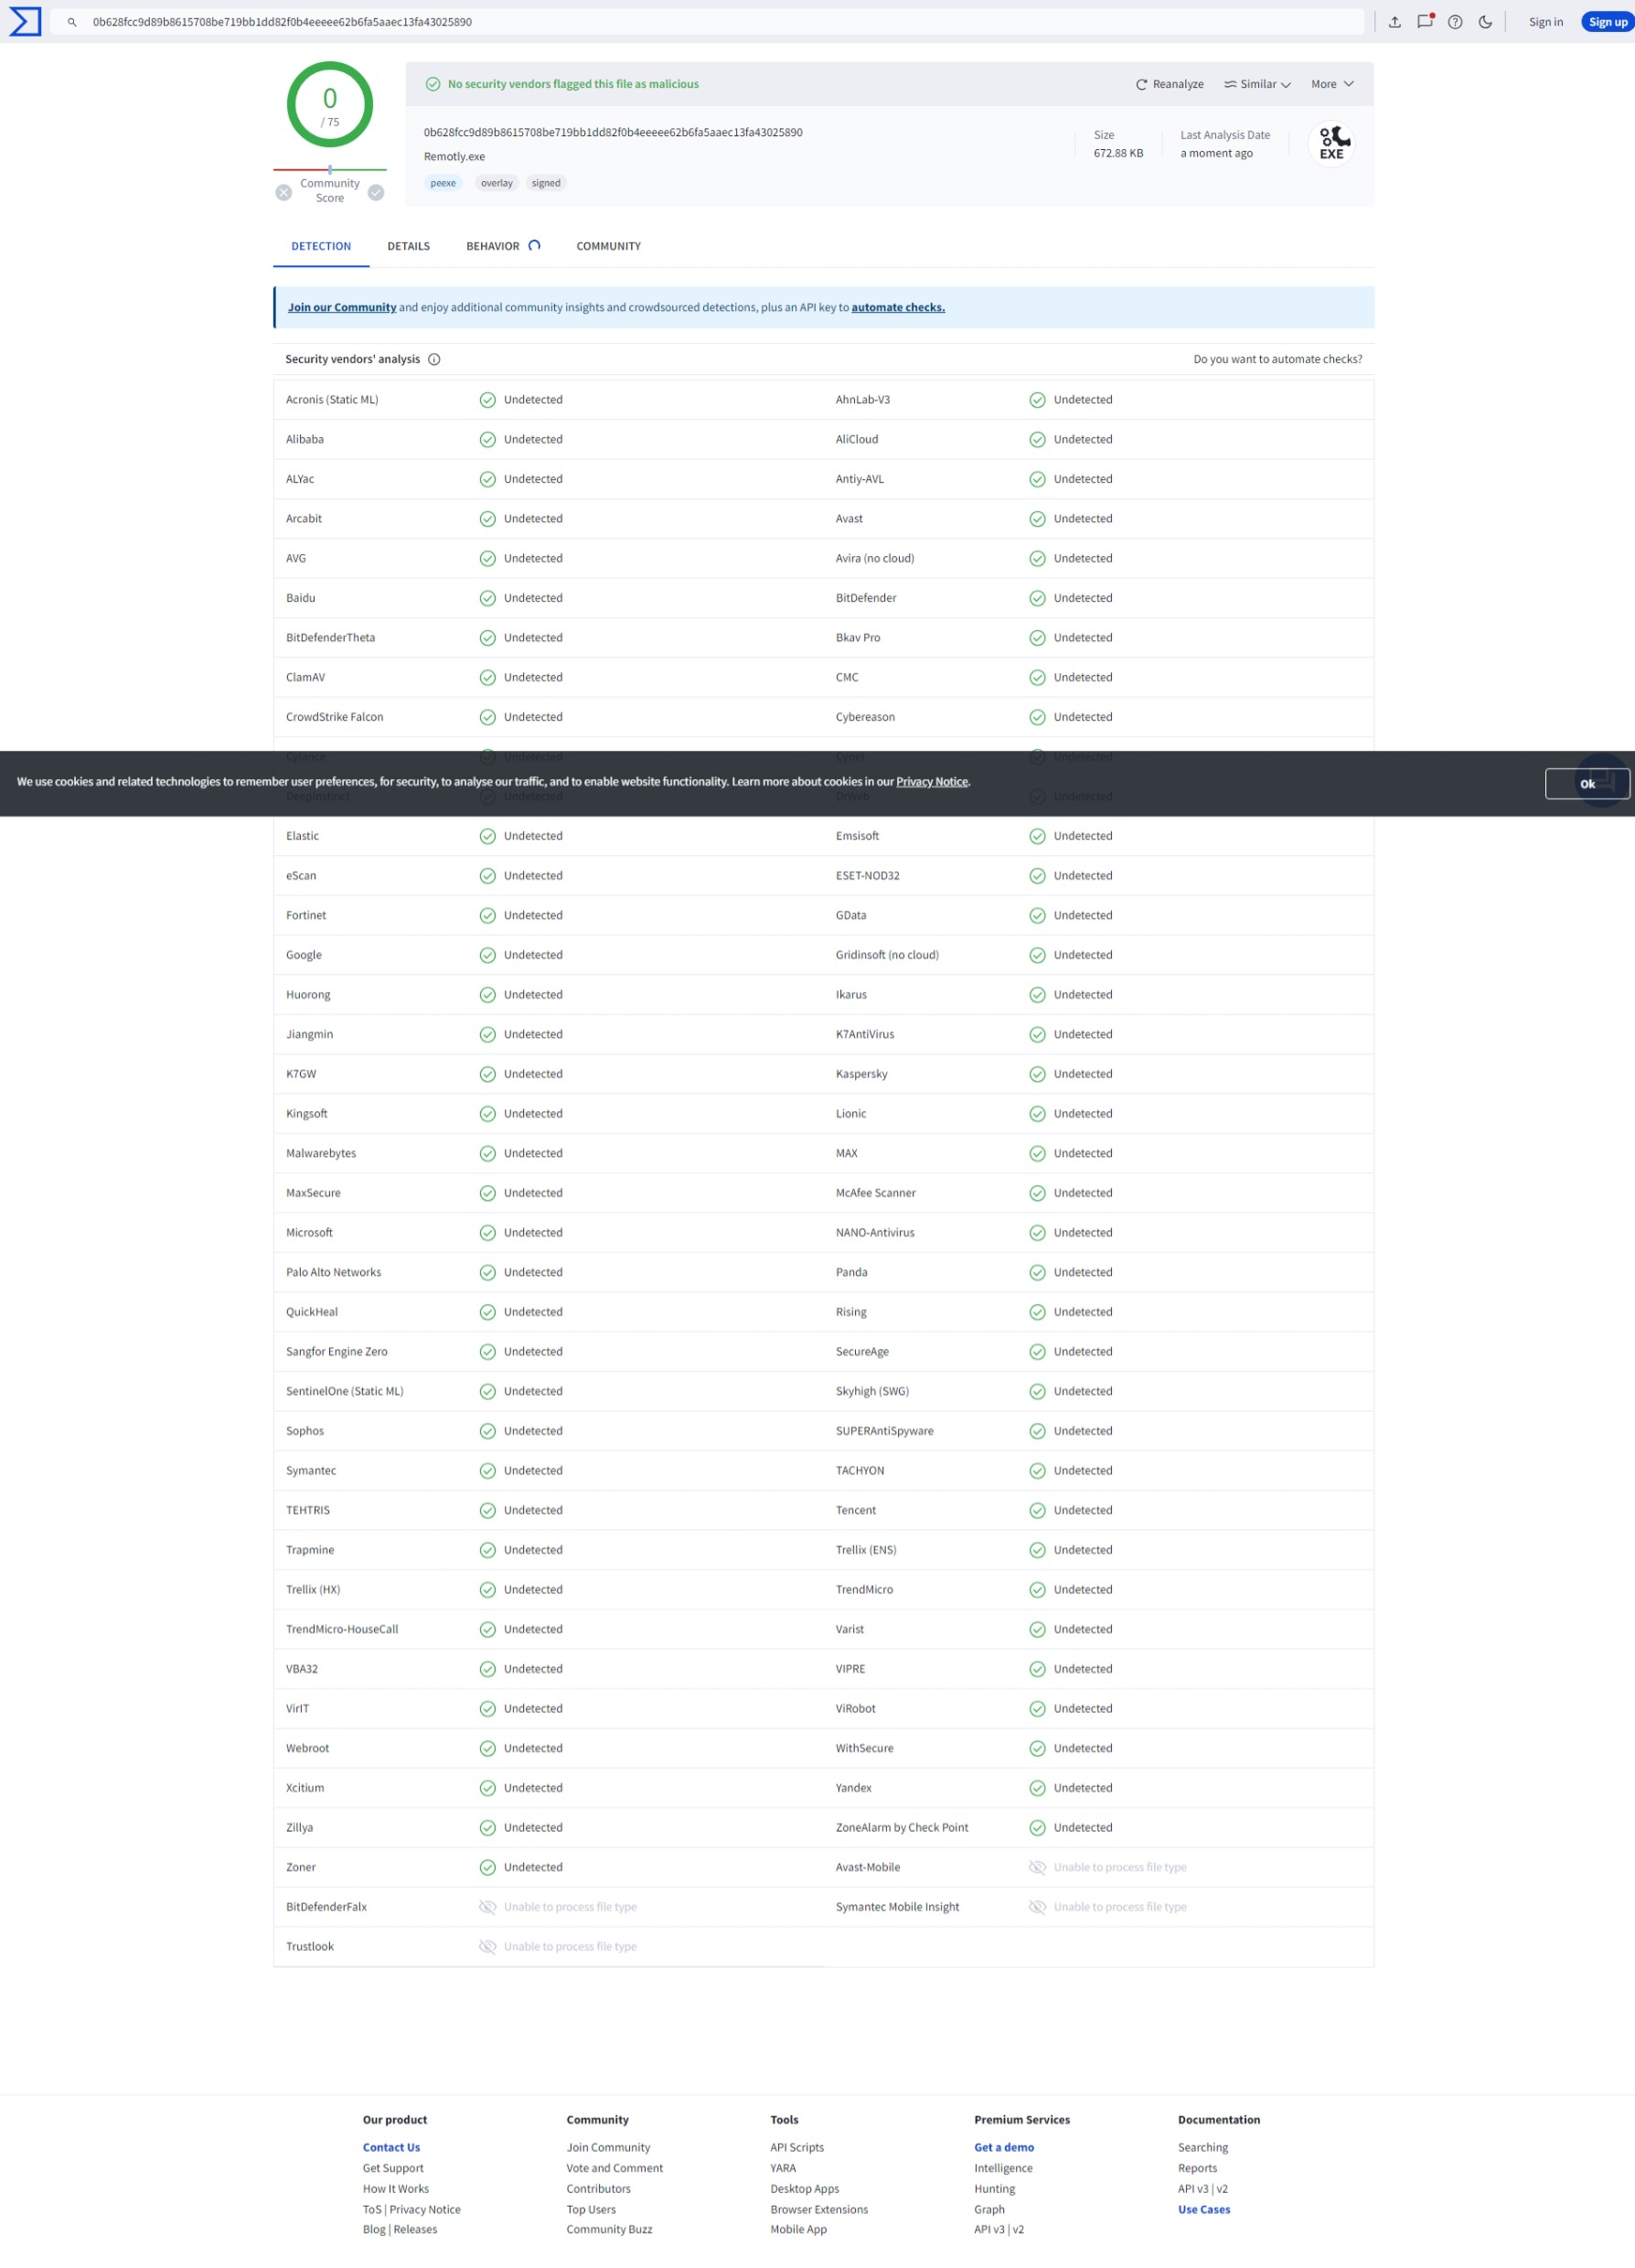Click the Community Score slider marker
The image size is (1635, 2268).
330,169
